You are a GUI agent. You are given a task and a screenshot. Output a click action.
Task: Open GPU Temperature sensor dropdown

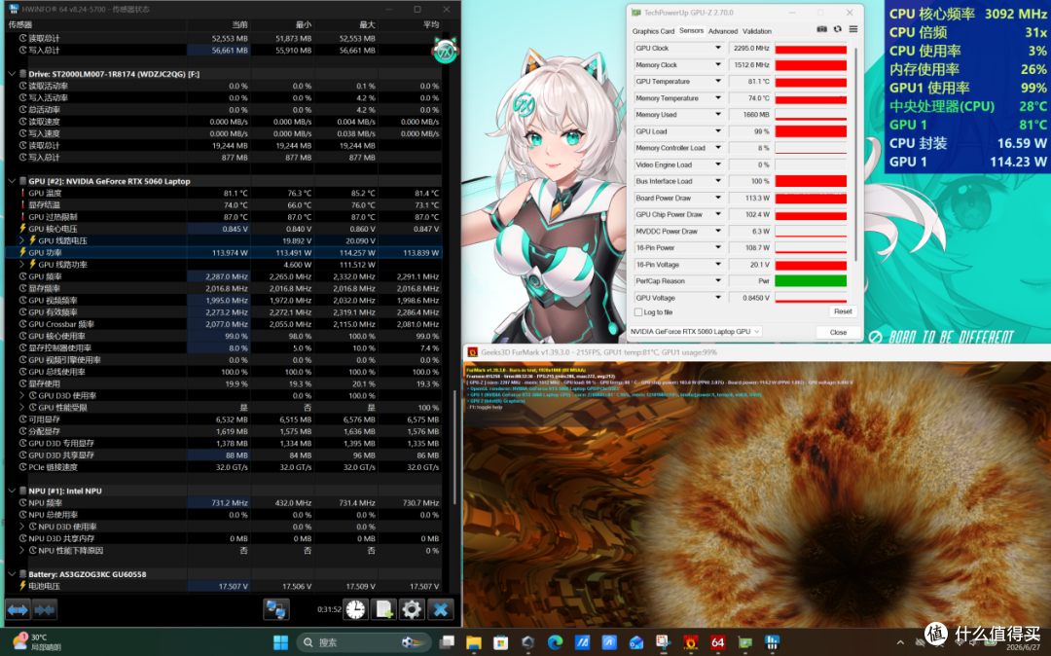[x=718, y=82]
